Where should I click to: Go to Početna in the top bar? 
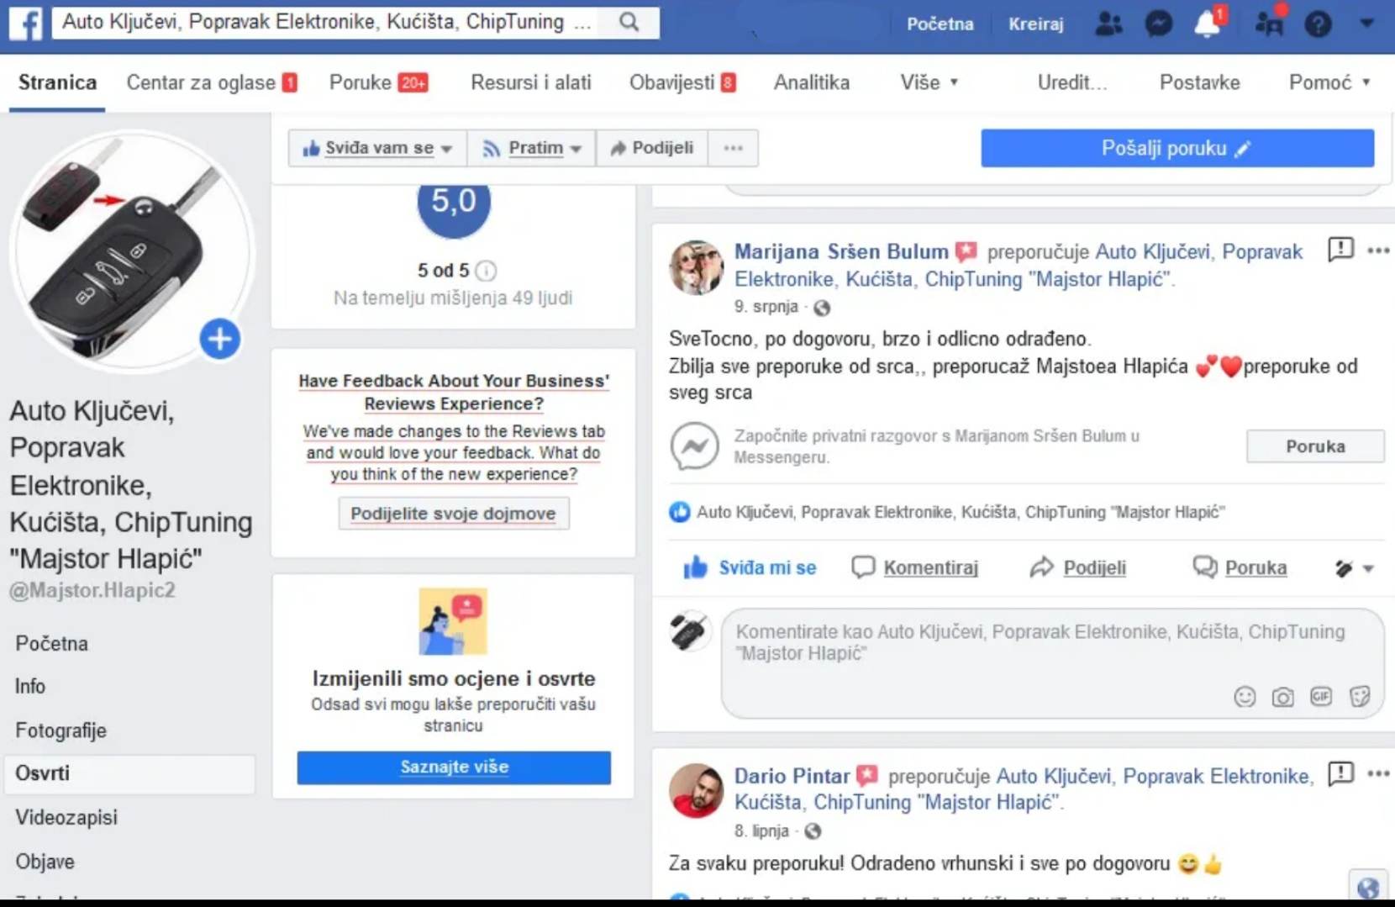coord(940,24)
